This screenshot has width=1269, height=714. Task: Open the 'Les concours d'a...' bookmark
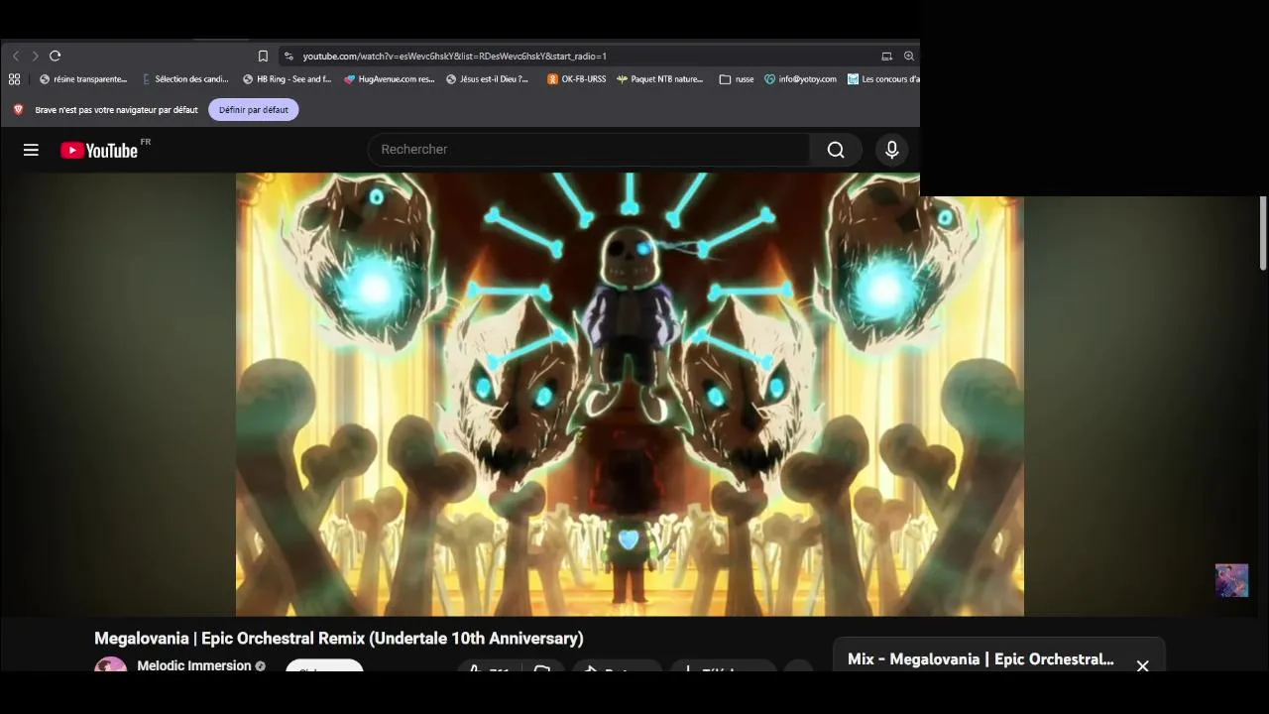point(883,79)
